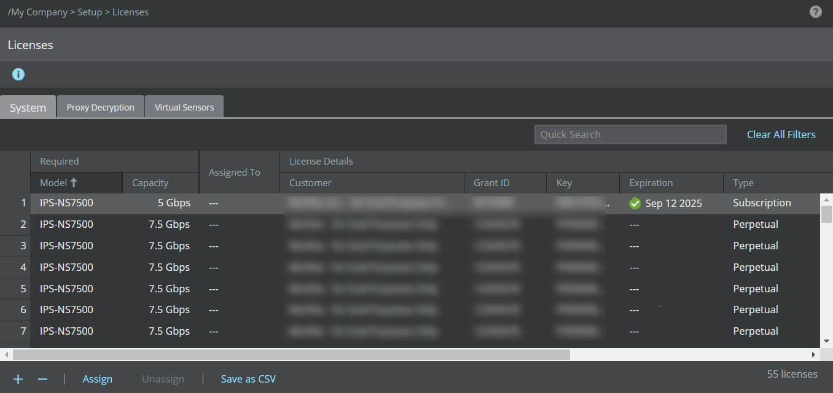This screenshot has height=393, width=833.
Task: Click the horizontal scrollbar thumb
Action: pyautogui.click(x=291, y=354)
